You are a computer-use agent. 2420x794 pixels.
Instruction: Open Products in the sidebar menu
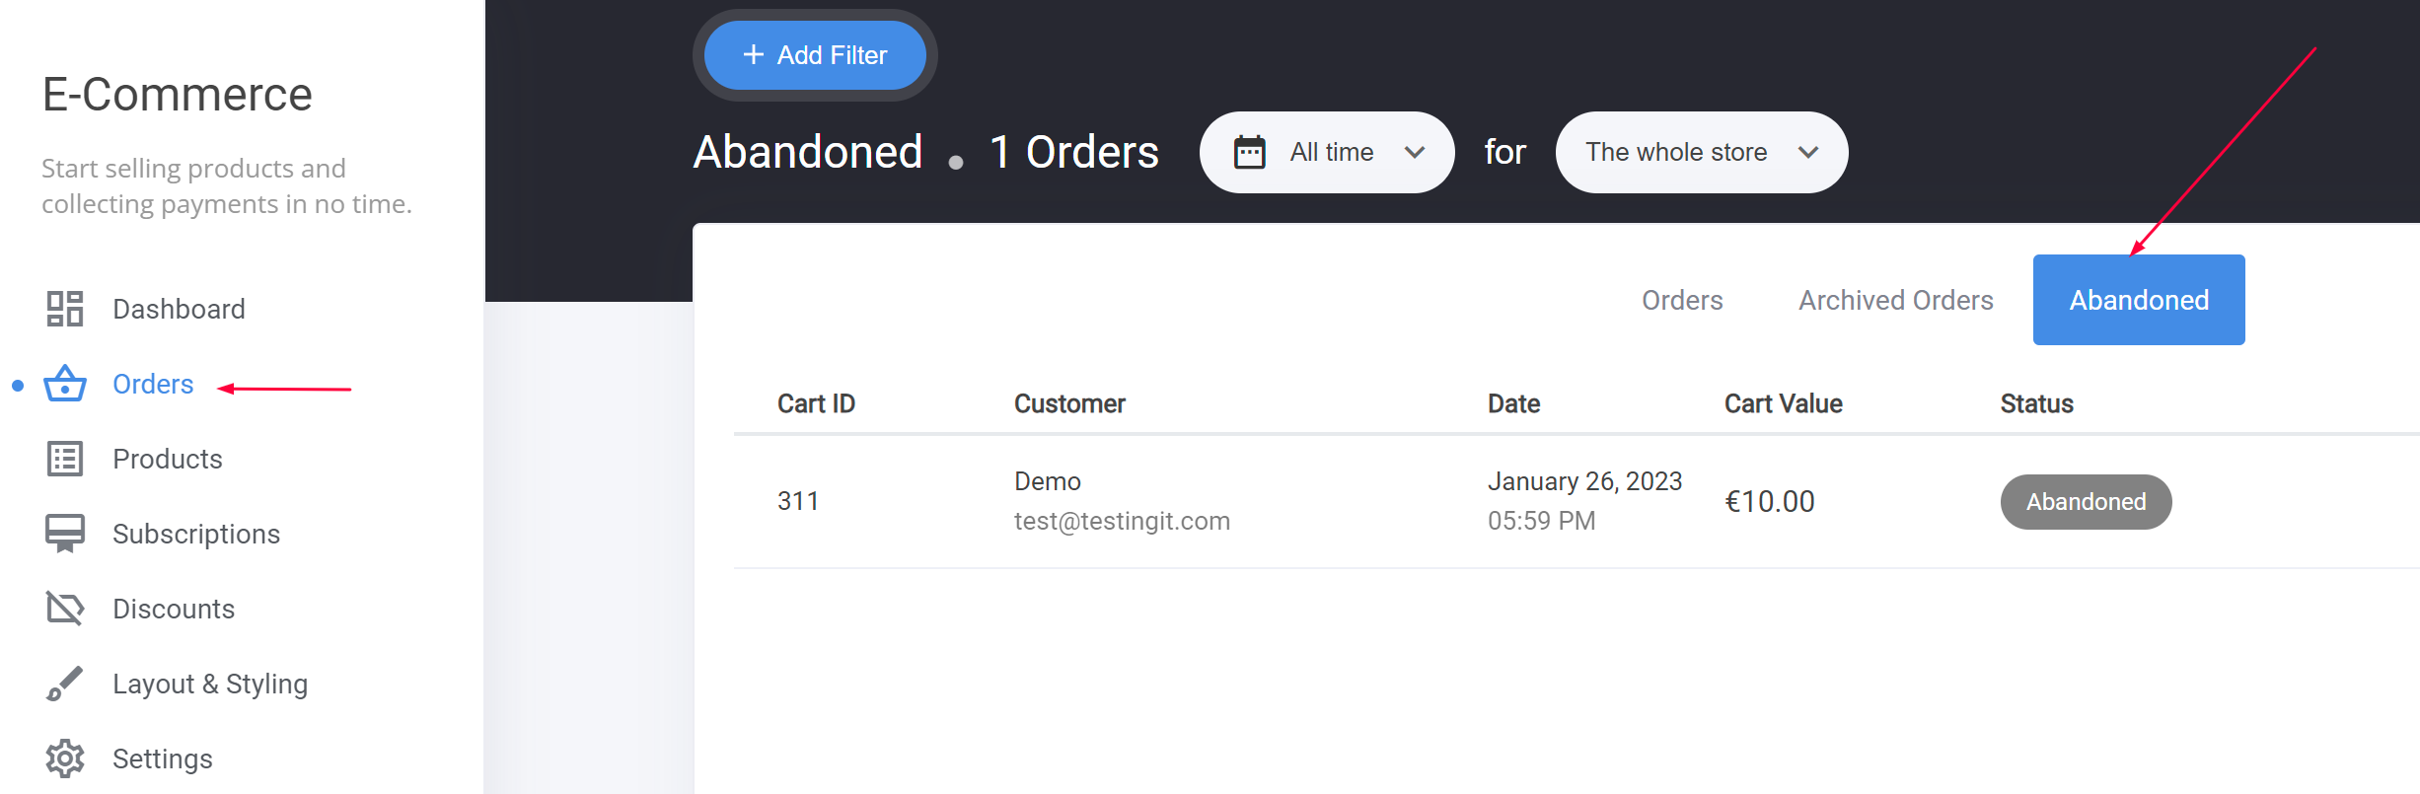click(x=168, y=459)
